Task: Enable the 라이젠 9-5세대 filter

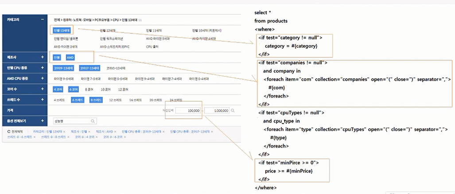Action: 63,78
